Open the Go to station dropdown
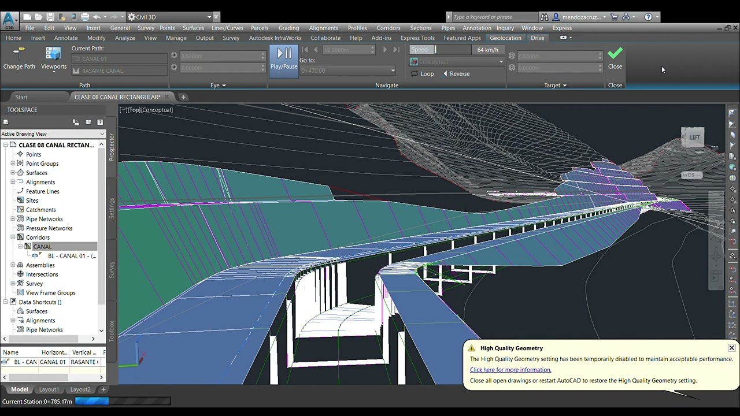 [x=393, y=70]
